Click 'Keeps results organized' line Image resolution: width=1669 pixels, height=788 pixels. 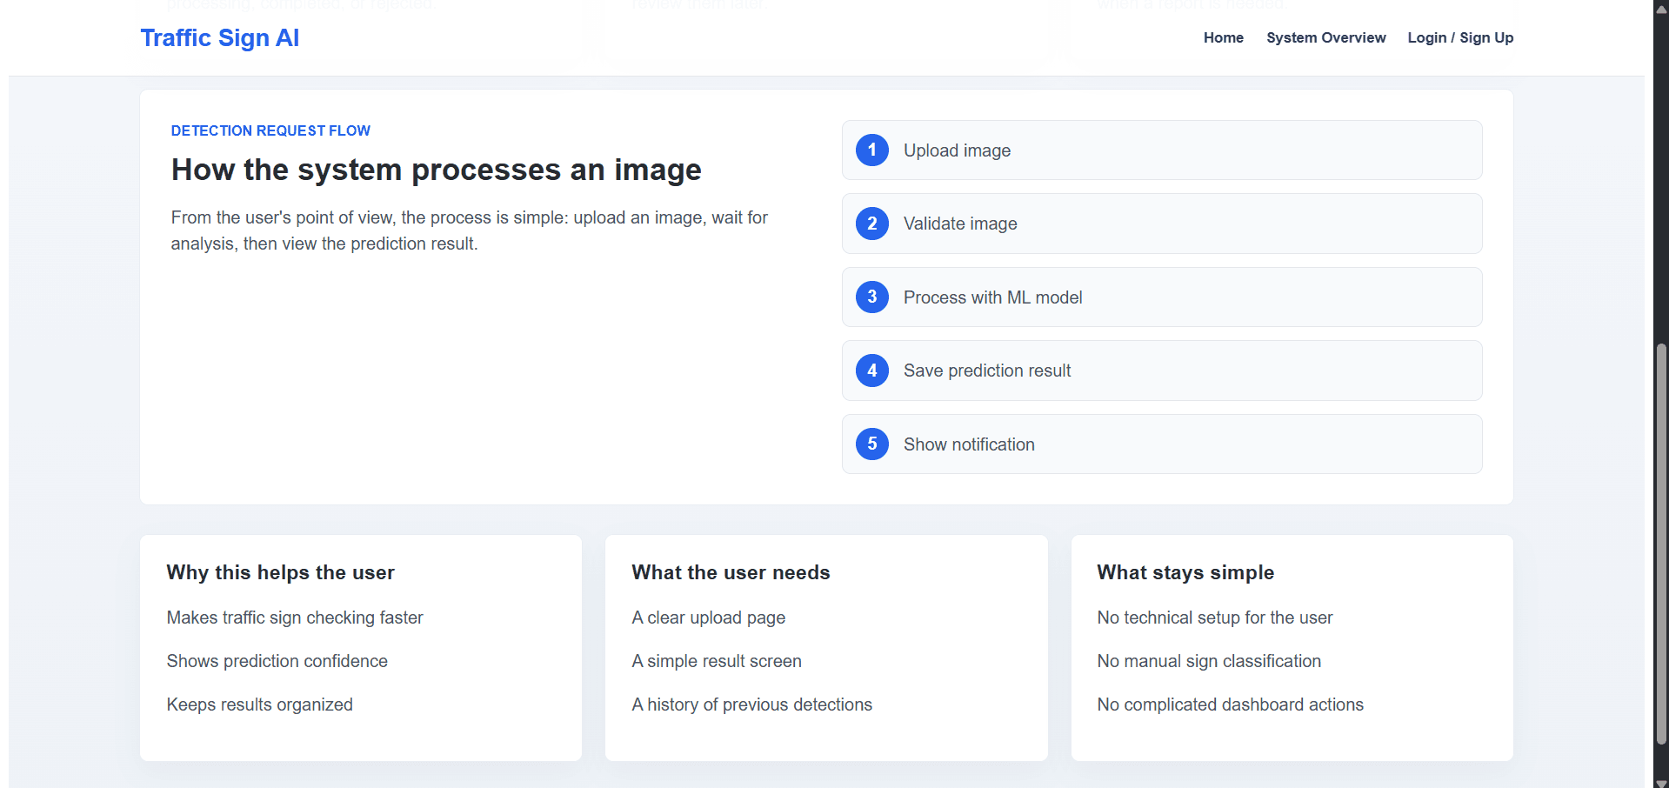(260, 705)
